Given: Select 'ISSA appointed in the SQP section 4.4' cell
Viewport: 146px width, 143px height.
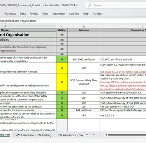Looking at the screenshot, I should (x=123, y=93).
